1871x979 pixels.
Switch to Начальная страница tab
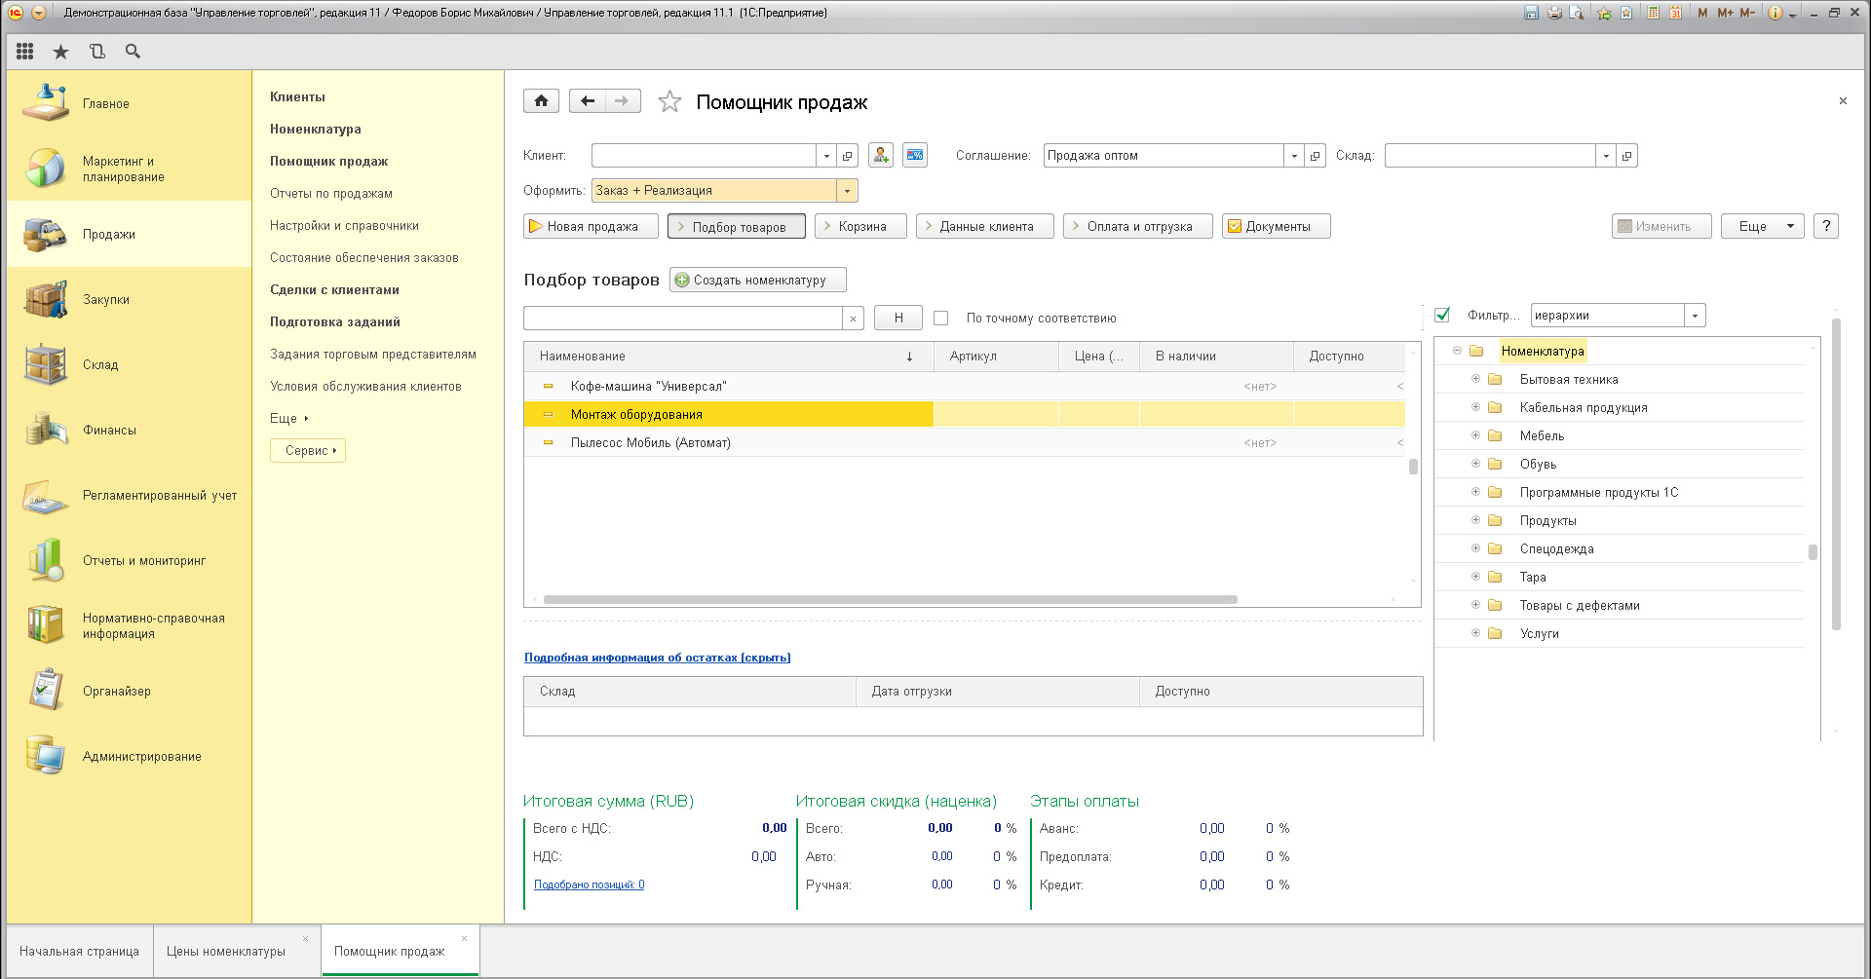(x=79, y=951)
